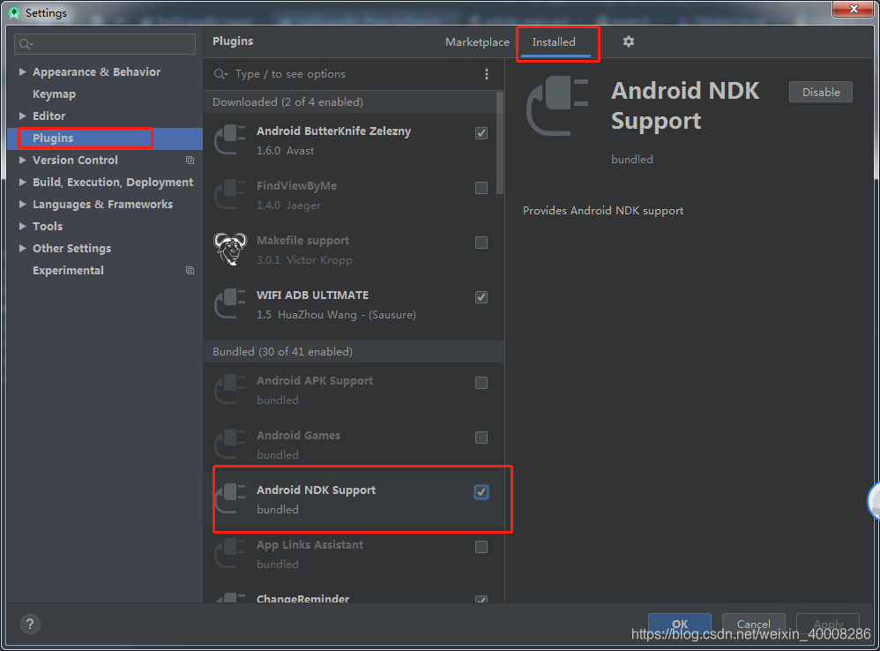Expand Languages & Frameworks node
Screen dimensions: 880x651
pyautogui.click(x=22, y=205)
